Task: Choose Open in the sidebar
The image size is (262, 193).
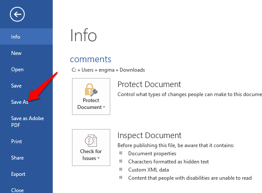Action: click(x=26, y=69)
